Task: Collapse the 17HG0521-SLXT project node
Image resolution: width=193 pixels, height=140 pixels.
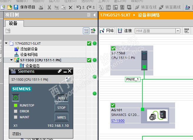Action: point(6,43)
